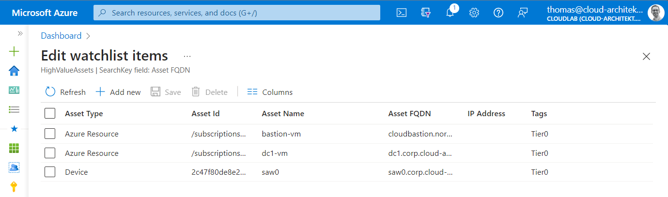
Task: Click Tier0 tag in the saw0 row
Action: [540, 172]
